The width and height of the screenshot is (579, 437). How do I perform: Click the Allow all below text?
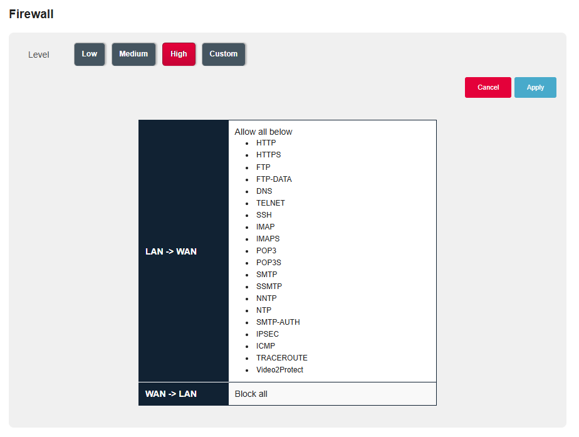point(263,132)
